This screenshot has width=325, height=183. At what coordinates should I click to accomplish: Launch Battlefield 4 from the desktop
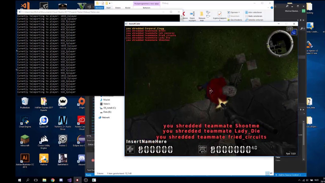tap(63, 160)
